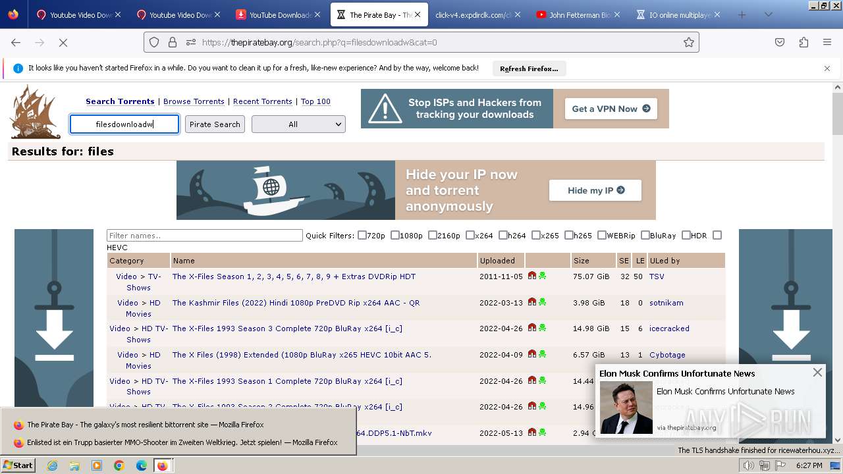The width and height of the screenshot is (843, 474).
Task: Open The Kashmir Files (2022) torrent link
Action: [x=296, y=303]
